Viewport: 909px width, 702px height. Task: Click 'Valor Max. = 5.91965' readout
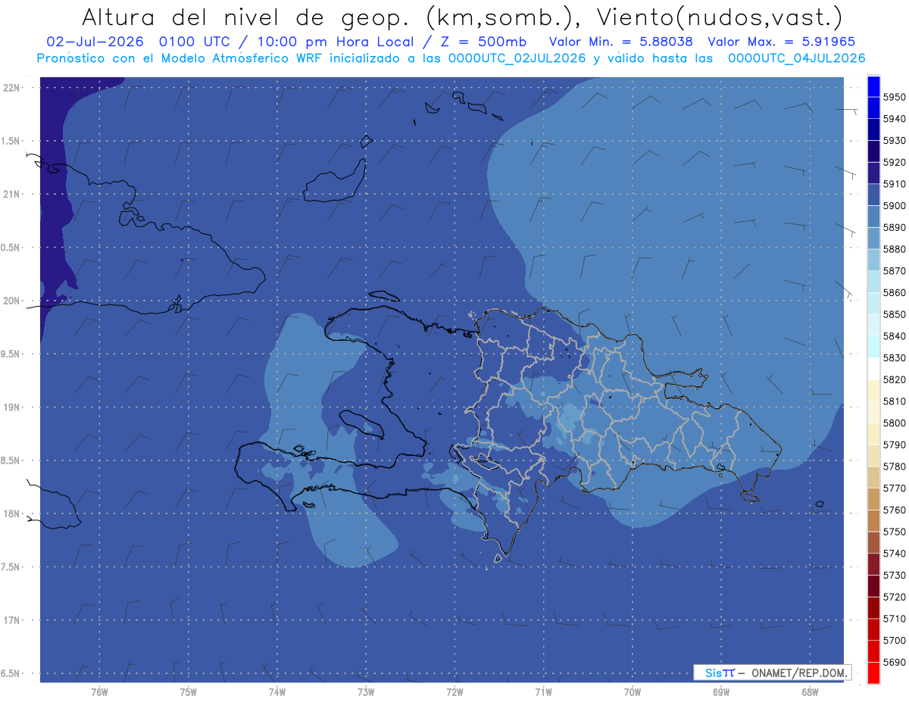point(782,42)
